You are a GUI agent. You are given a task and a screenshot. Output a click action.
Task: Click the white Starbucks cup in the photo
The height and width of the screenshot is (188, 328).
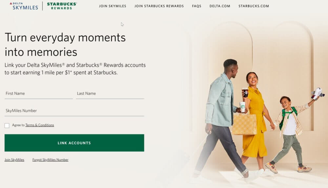pyautogui.click(x=242, y=107)
